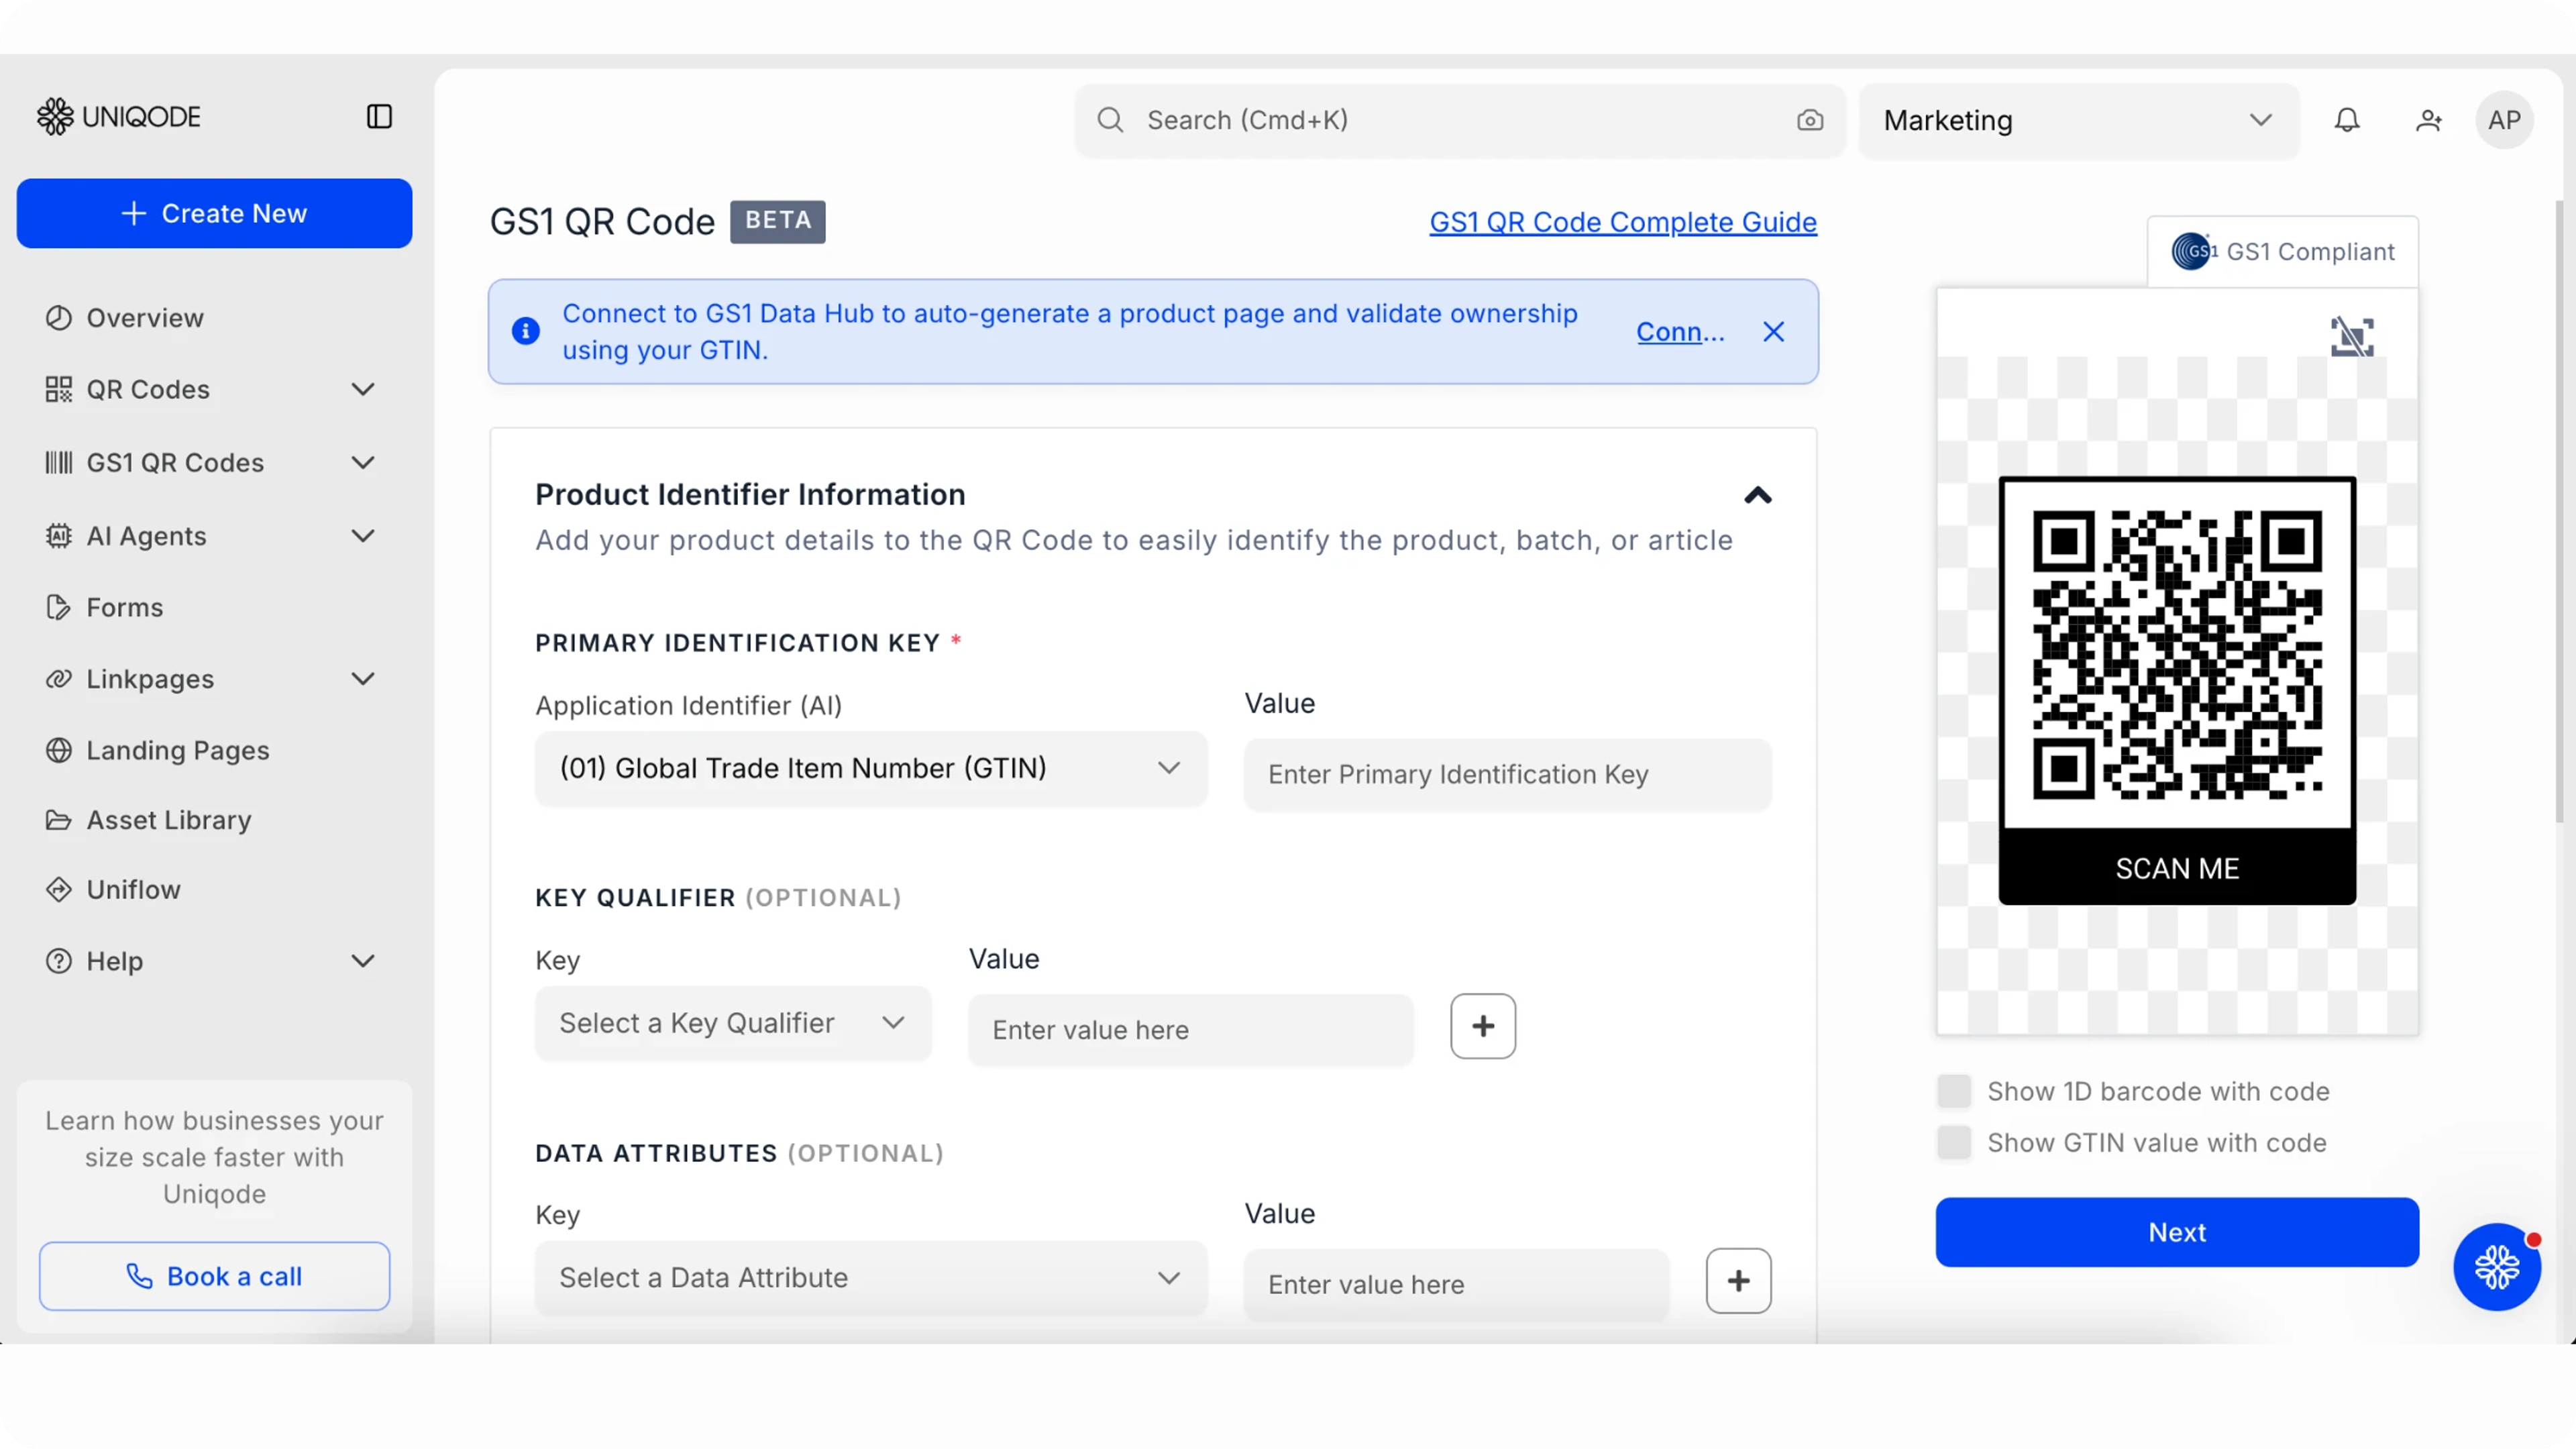Expand the Linkpages menu chevron
This screenshot has height=1449, width=2576.
(x=363, y=679)
